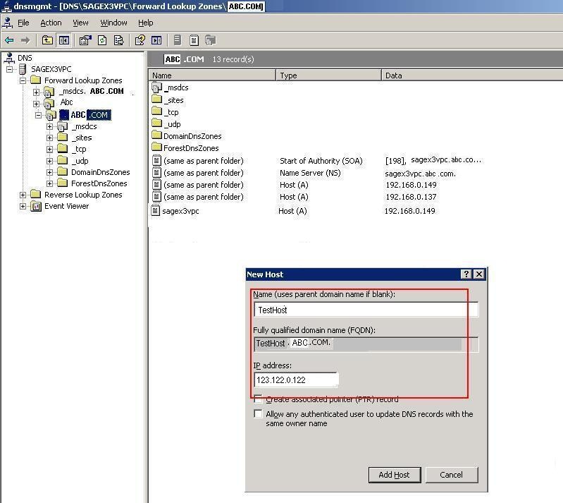
Task: Click the Export List toolbar icon
Action: tap(119, 40)
